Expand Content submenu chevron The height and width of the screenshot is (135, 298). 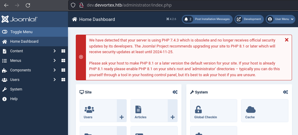[55, 51]
